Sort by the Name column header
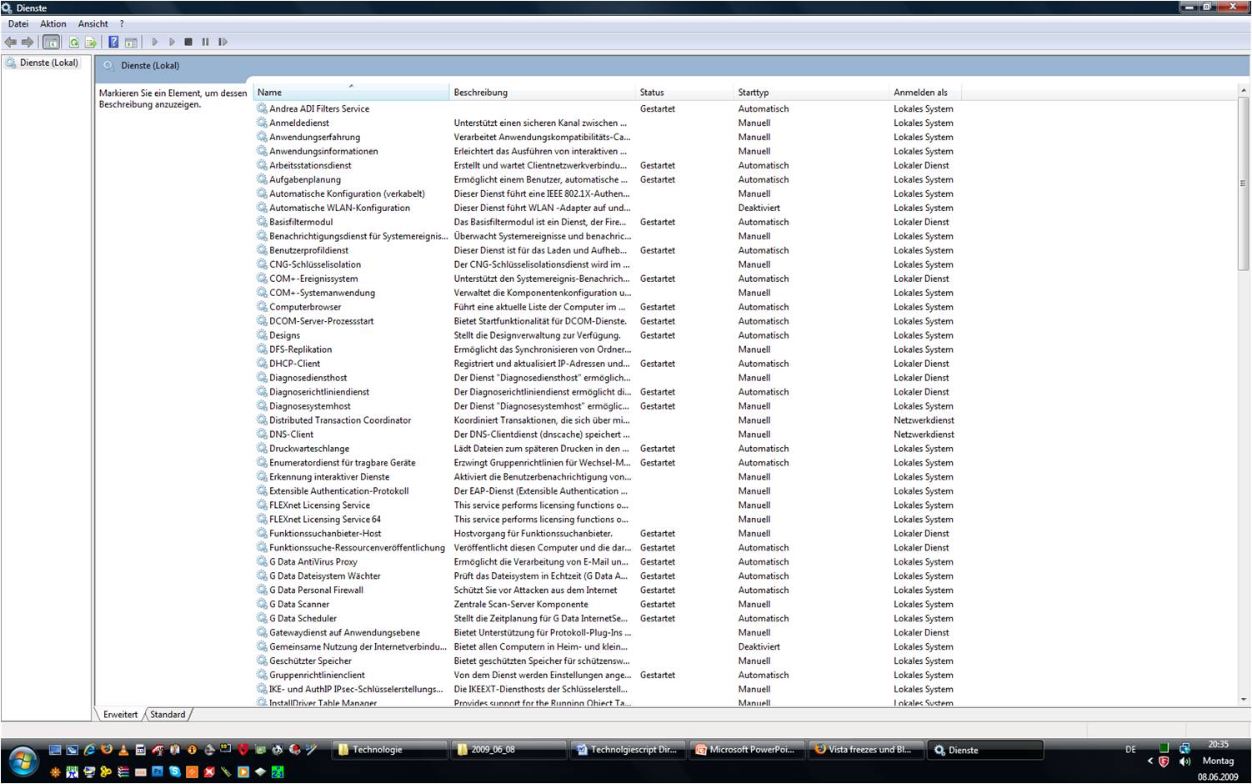 (351, 92)
